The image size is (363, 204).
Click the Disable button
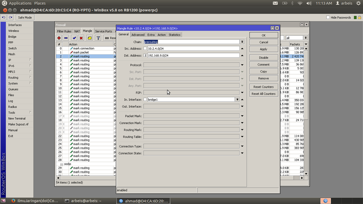(264, 58)
